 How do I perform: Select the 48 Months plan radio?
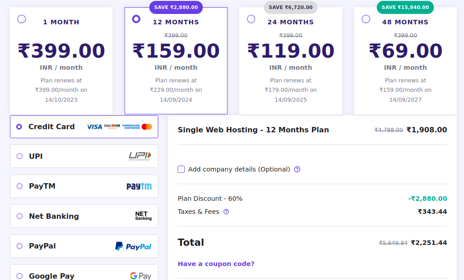tap(366, 19)
